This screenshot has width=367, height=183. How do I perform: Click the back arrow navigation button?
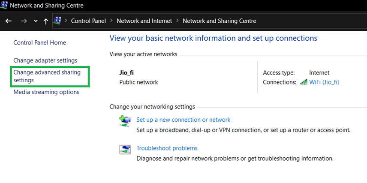click(9, 21)
